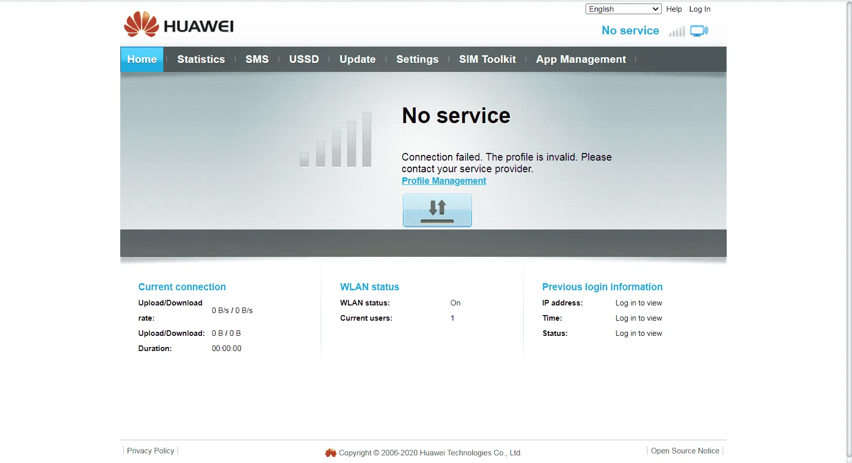This screenshot has height=463, width=852.
Task: Click the Current users label
Action: (x=366, y=318)
